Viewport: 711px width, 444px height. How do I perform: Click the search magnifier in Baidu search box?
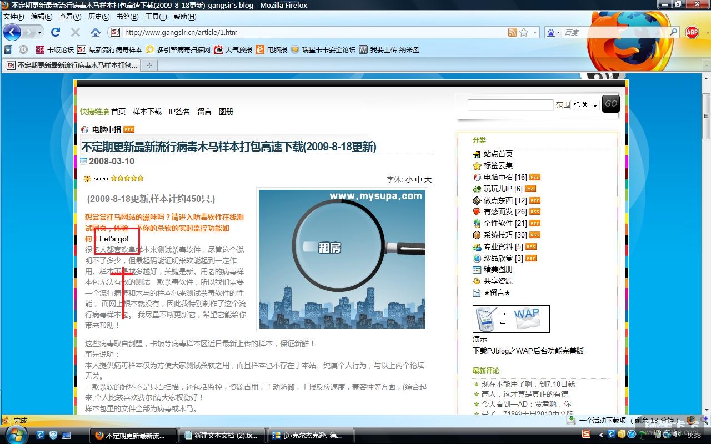(673, 32)
